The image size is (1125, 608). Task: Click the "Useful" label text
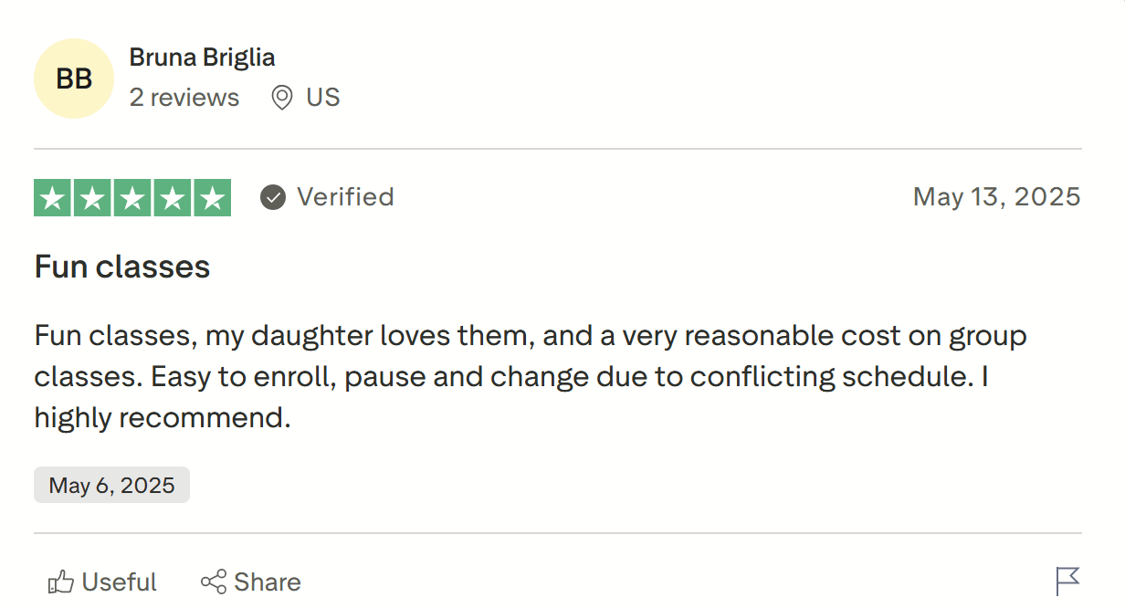coord(119,582)
